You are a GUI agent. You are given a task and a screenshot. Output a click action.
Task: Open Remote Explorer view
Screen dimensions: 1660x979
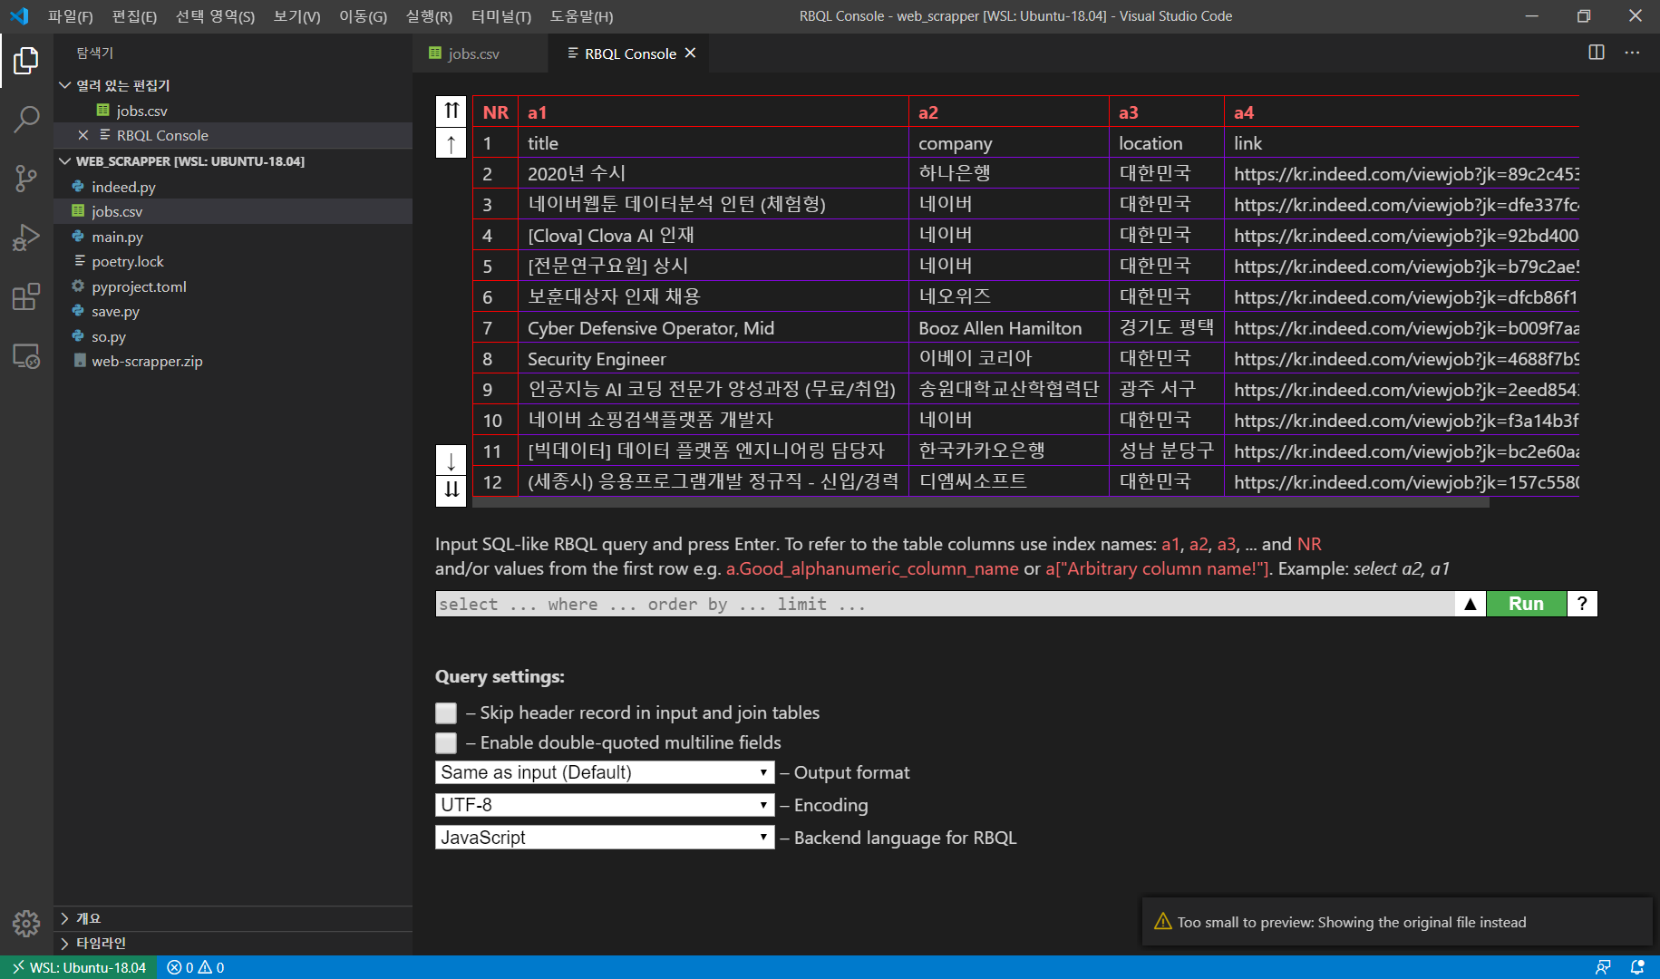[26, 355]
